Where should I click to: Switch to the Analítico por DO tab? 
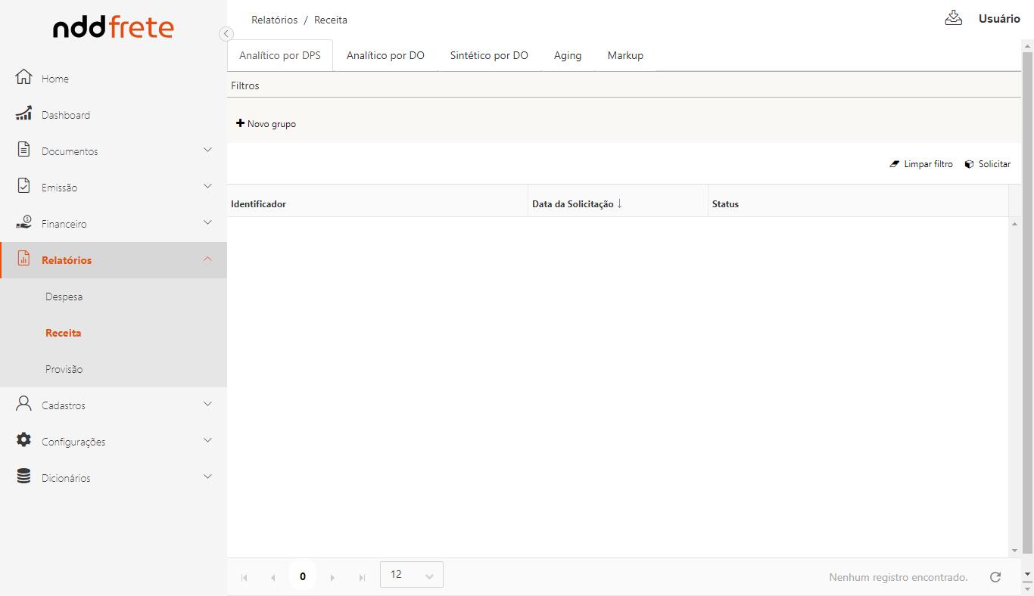coord(385,56)
